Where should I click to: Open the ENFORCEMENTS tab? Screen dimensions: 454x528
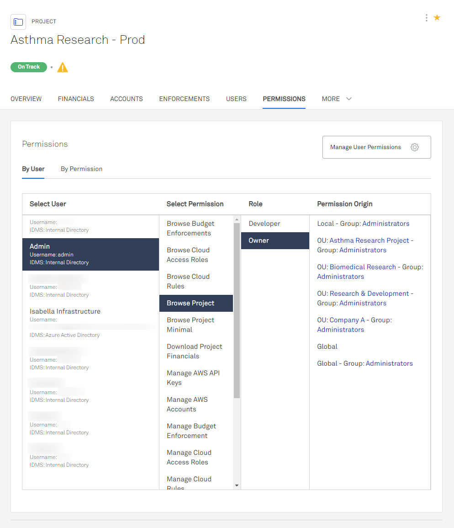point(185,99)
